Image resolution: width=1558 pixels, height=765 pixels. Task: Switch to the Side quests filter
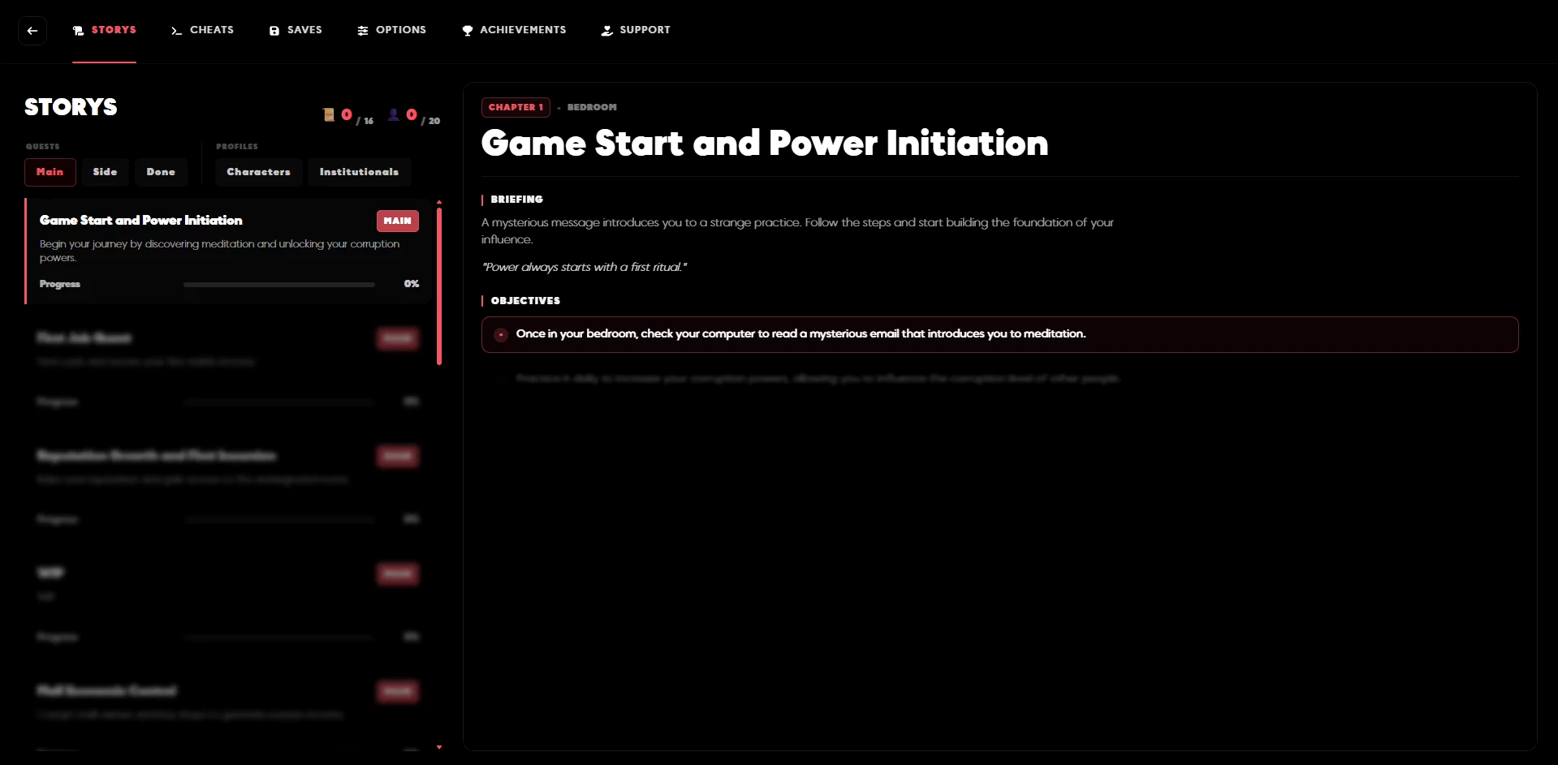pos(105,172)
